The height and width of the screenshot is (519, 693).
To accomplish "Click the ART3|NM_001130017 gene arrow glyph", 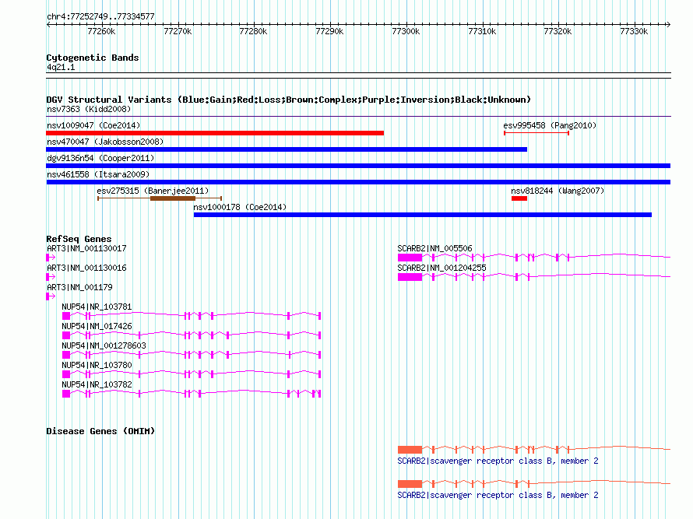I will [51, 258].
